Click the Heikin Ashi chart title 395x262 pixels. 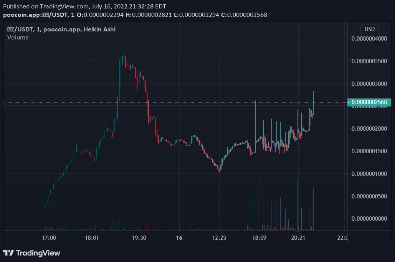tap(61, 29)
